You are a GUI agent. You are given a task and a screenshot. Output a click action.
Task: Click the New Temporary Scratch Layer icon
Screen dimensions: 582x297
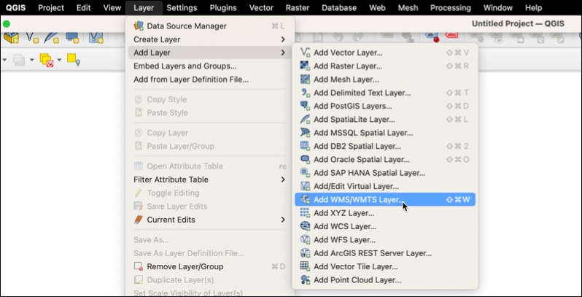[x=72, y=37]
